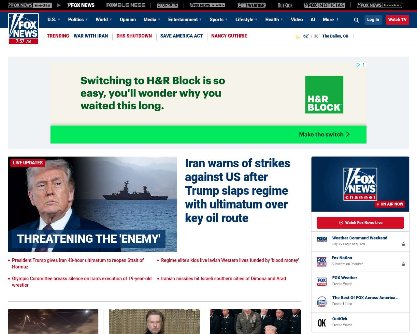Open The Best Of FOX Across America link

click(365, 298)
